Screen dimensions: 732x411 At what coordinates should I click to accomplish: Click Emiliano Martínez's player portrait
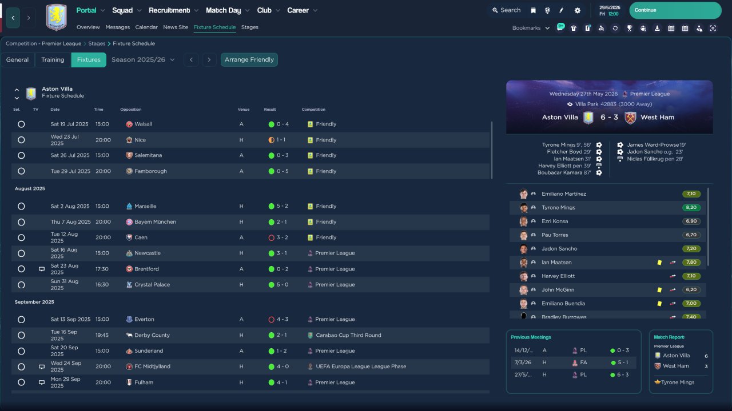pos(523,194)
